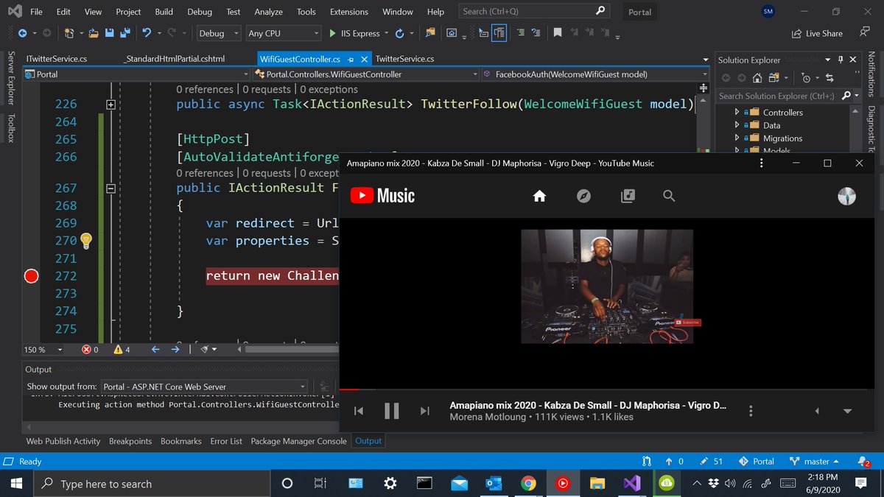Click the Windows Start button
The image size is (884, 497).
tap(17, 484)
